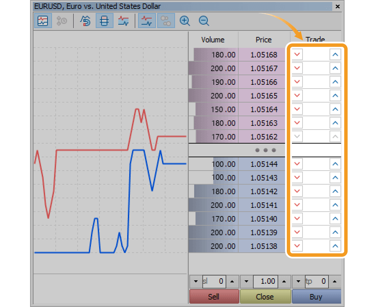This screenshot has width=376, height=307.
Task: Click the volume field showing 1.00
Action: [265, 281]
